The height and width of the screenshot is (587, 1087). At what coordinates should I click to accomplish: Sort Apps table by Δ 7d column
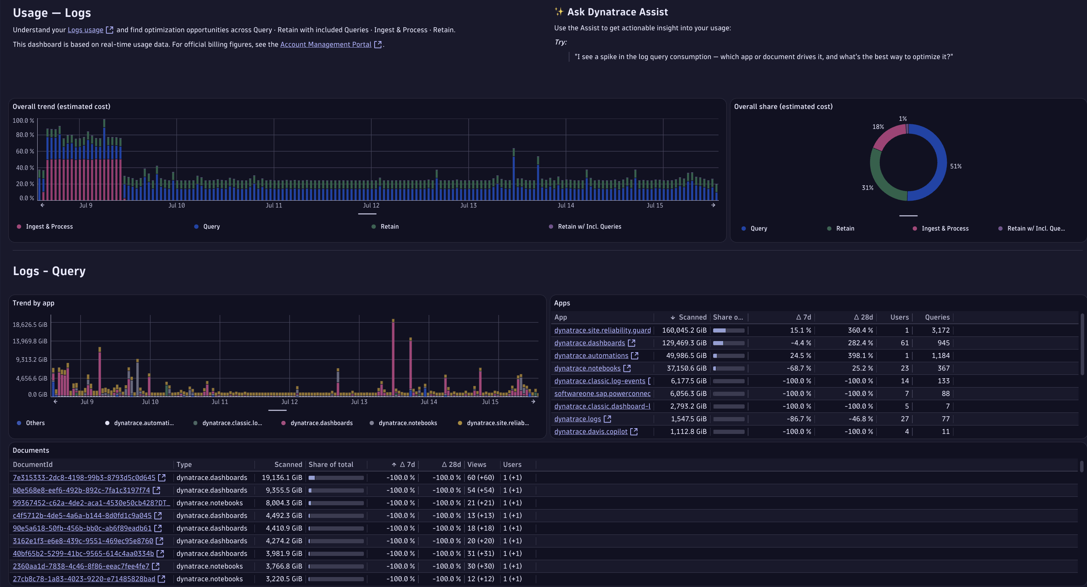803,317
